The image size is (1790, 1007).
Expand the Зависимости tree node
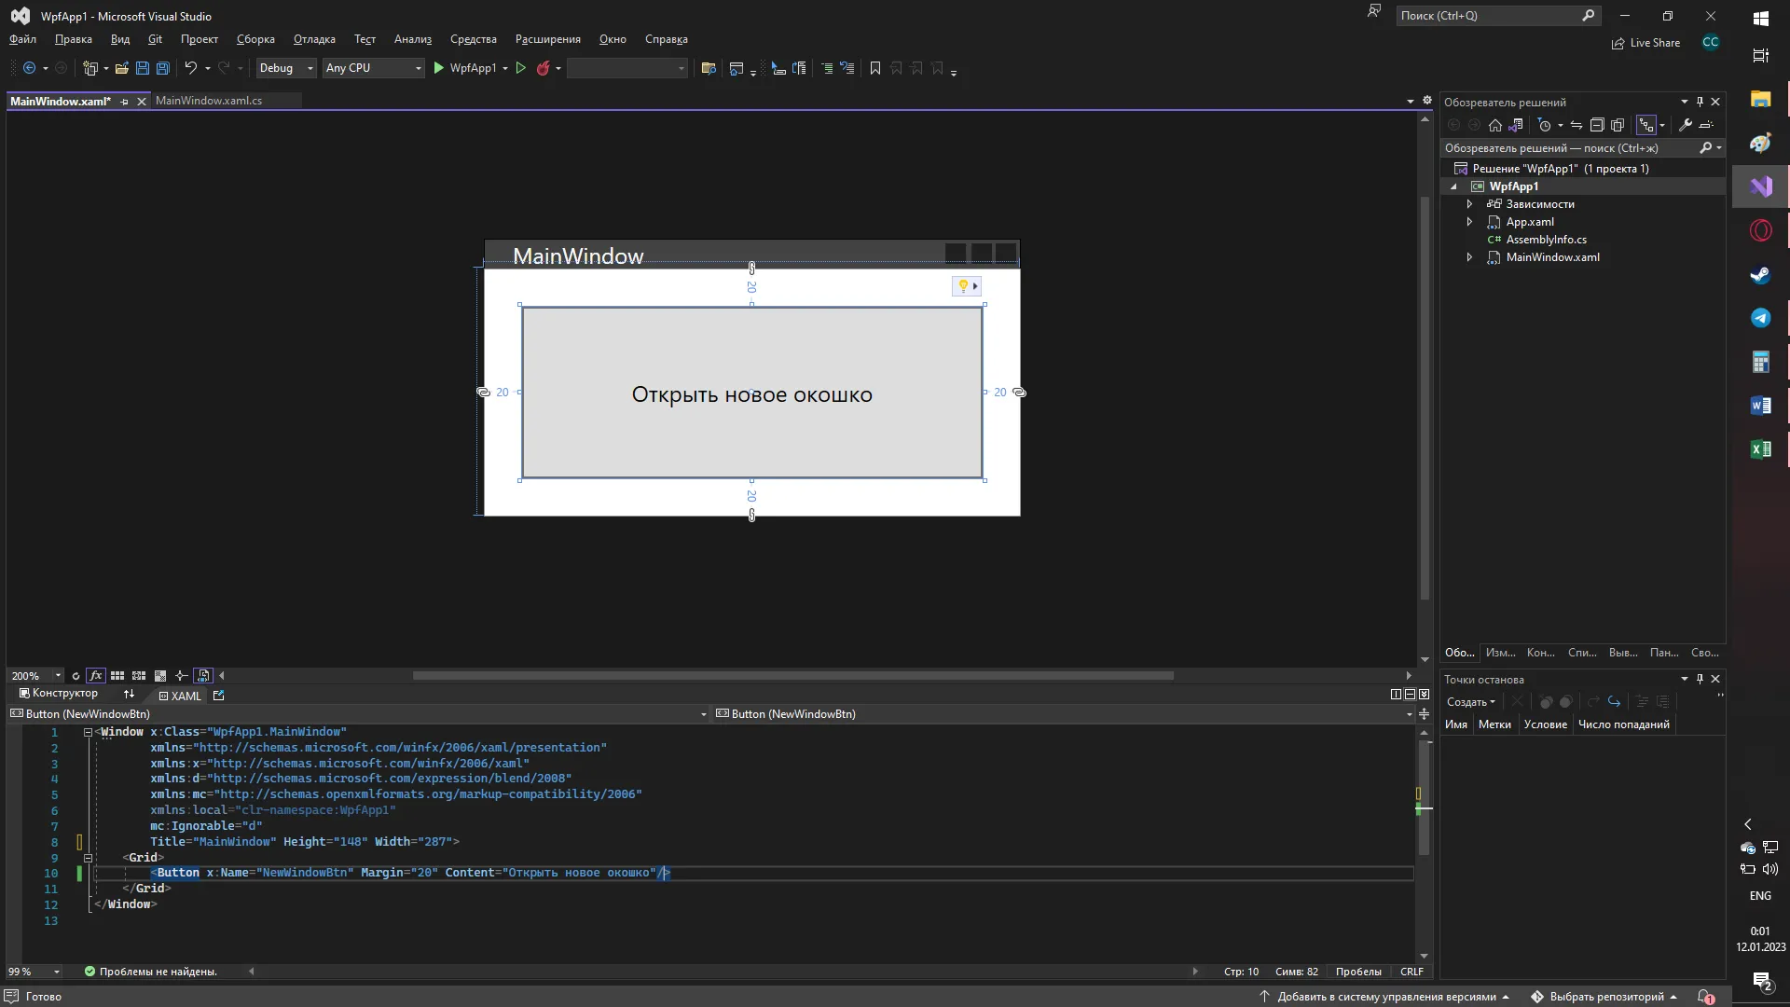click(1469, 204)
